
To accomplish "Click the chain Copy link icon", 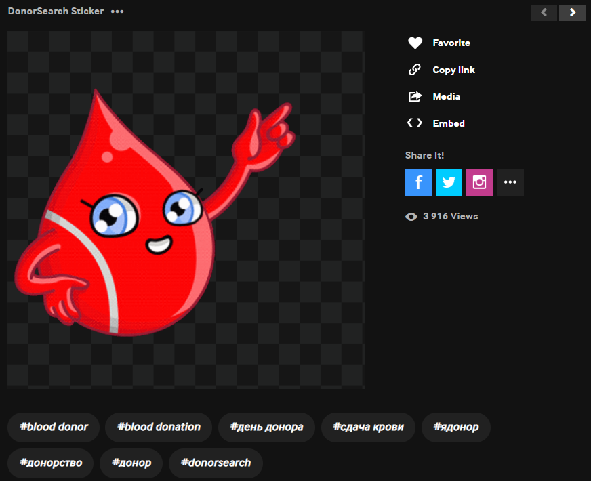I will point(415,70).
